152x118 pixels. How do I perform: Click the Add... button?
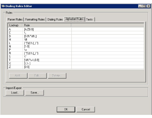click(18, 76)
